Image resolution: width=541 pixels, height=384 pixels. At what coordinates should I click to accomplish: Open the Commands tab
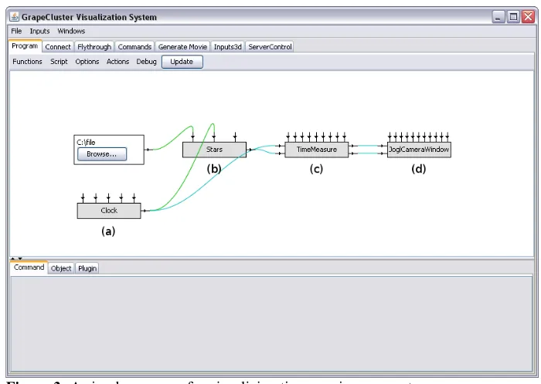coord(134,47)
